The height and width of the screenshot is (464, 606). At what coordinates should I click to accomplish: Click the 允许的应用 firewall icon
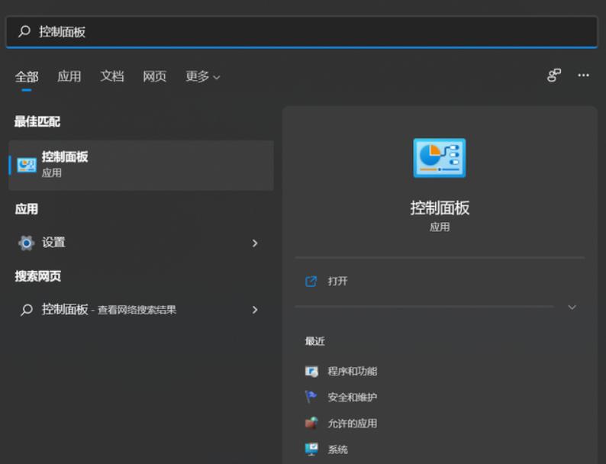click(x=311, y=423)
